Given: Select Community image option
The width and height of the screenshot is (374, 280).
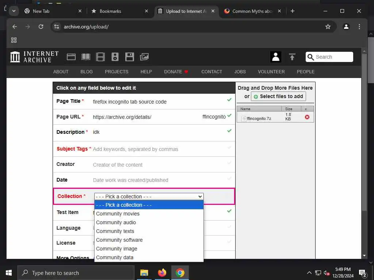Looking at the screenshot, I should click(x=149, y=249).
